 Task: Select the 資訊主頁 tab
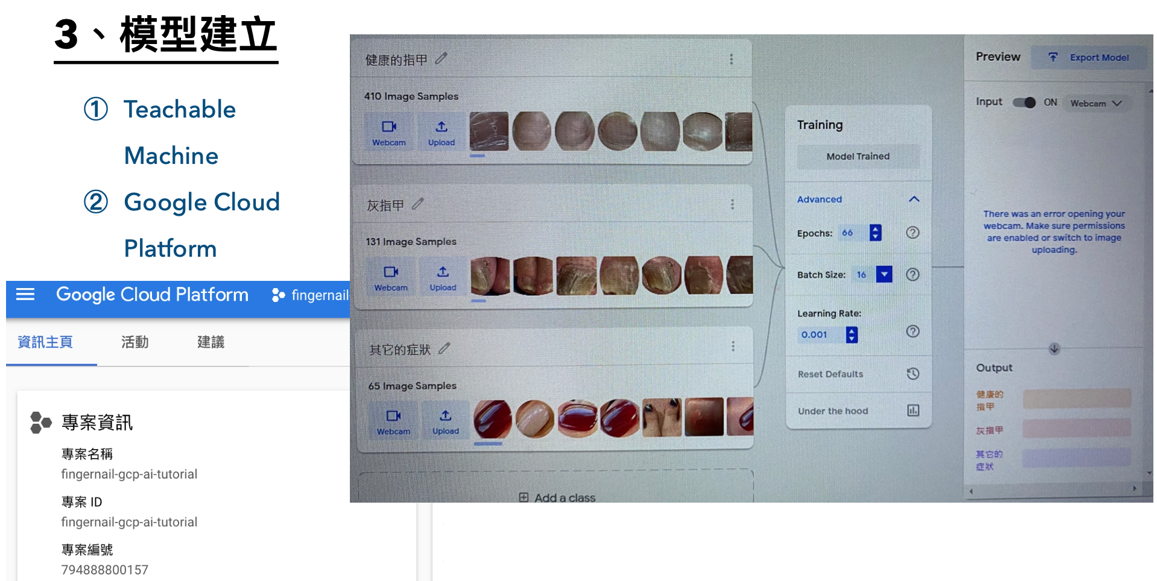pyautogui.click(x=45, y=342)
